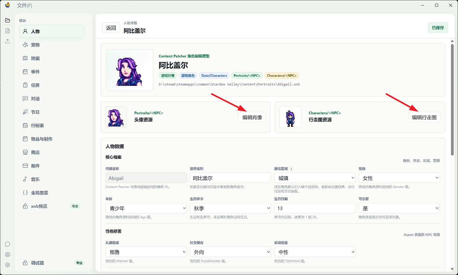458x275 pixels.
Task: Open the 社交倾向 dropdown showing 外向
Action: [x=231, y=252]
